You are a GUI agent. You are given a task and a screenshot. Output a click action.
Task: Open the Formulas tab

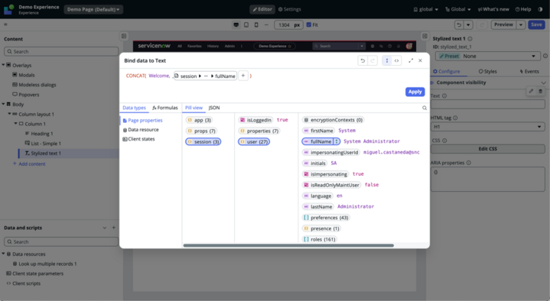pyautogui.click(x=165, y=108)
